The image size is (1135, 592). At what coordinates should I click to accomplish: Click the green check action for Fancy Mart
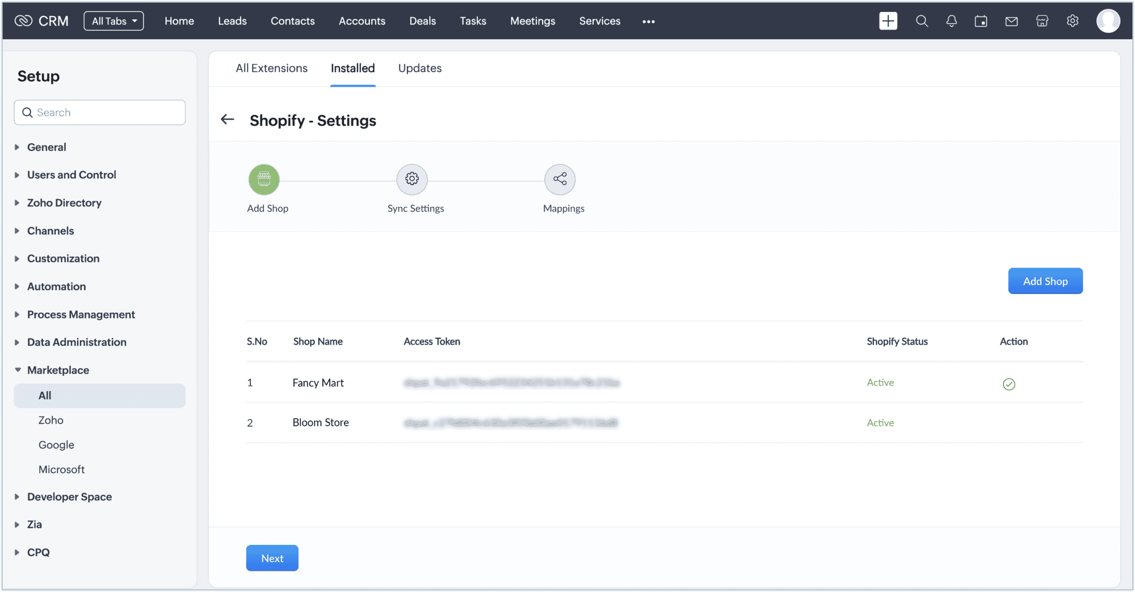pyautogui.click(x=1008, y=384)
